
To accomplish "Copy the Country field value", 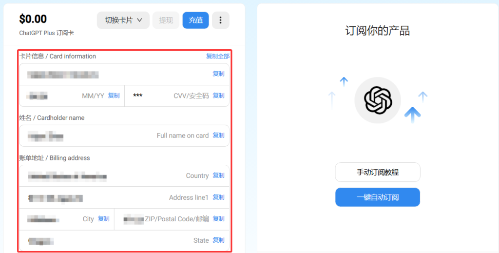I will coord(219,175).
